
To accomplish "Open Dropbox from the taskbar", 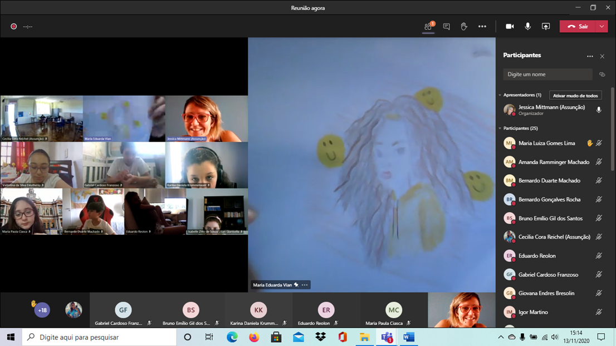I will [321, 337].
